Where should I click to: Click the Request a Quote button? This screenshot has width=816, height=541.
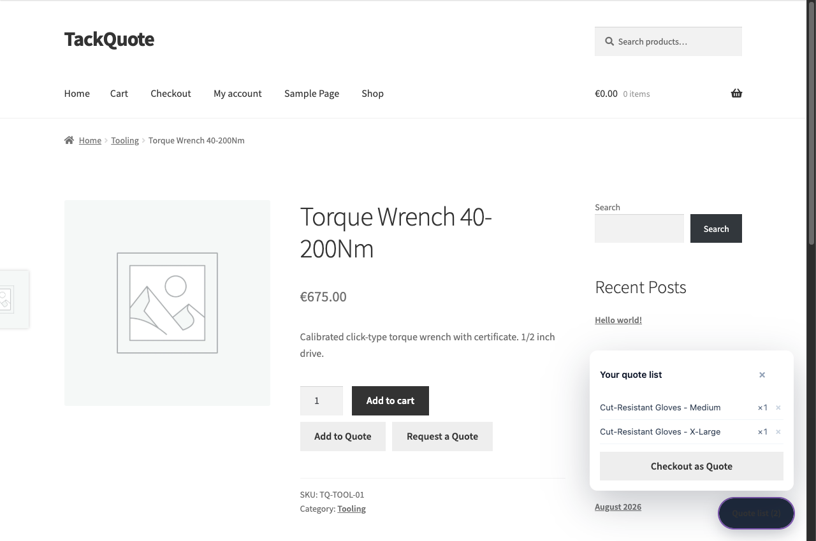[x=442, y=436]
